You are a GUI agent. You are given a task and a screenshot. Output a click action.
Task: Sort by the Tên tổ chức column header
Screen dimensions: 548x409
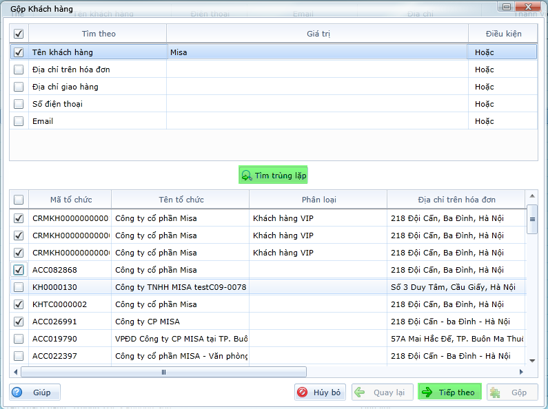[x=181, y=200]
